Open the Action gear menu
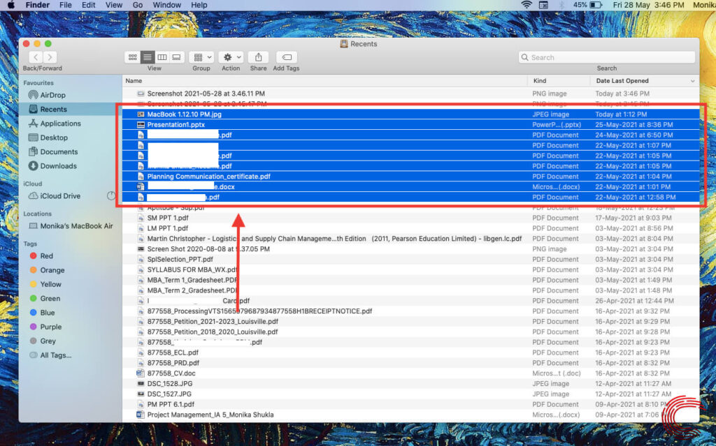This screenshot has height=446, width=716. coord(231,57)
